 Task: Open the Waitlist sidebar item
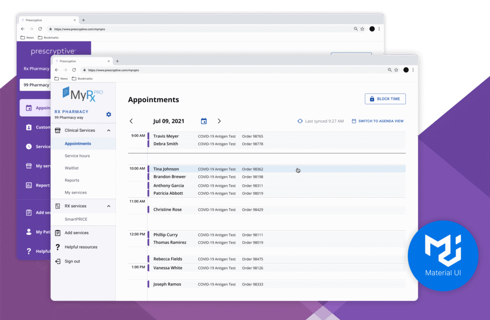pos(72,168)
